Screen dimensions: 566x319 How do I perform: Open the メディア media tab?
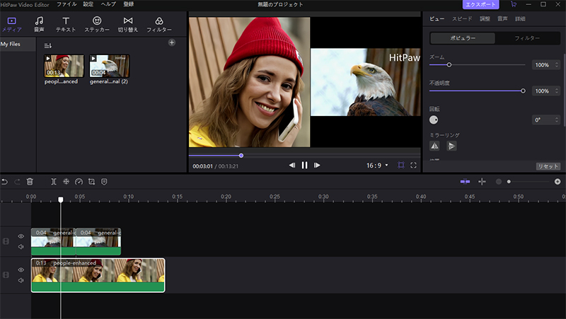pos(12,25)
